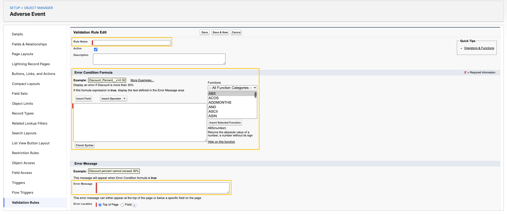The height and width of the screenshot is (214, 507).
Task: Click into the Error Message text area
Action: click(163, 188)
